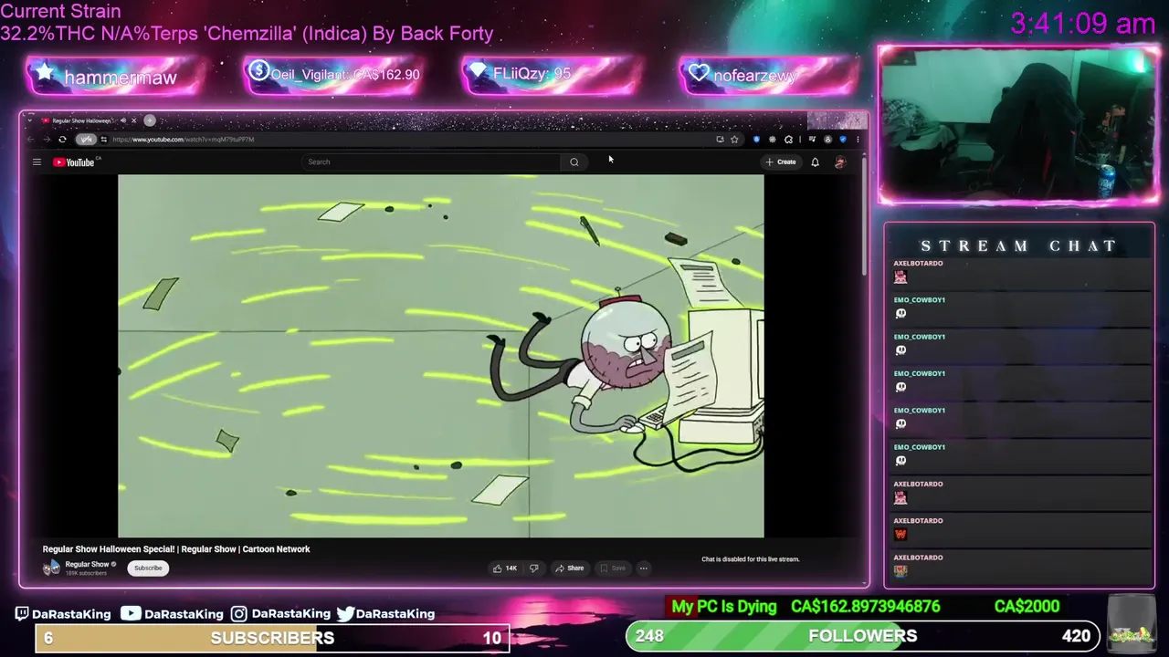Screen dimensions: 1169x657
Task: Click the video title text
Action: (x=176, y=549)
